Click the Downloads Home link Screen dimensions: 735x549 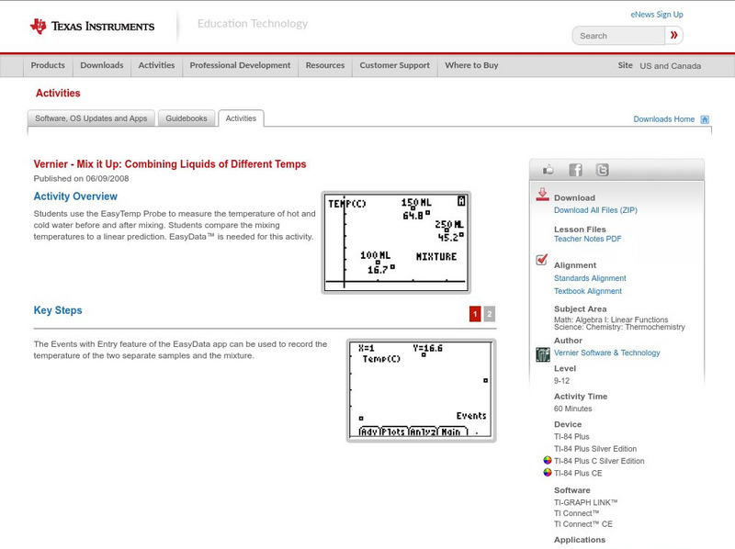[663, 119]
